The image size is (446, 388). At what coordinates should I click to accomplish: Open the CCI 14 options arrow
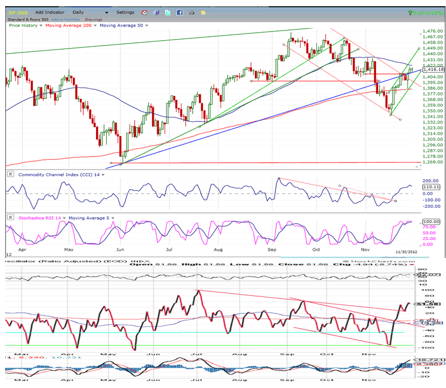pos(103,175)
